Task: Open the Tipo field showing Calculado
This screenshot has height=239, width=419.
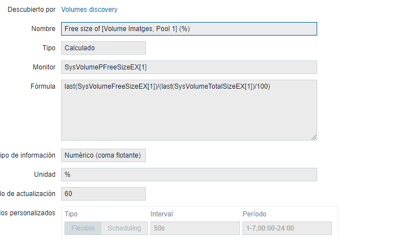Action: (x=103, y=48)
